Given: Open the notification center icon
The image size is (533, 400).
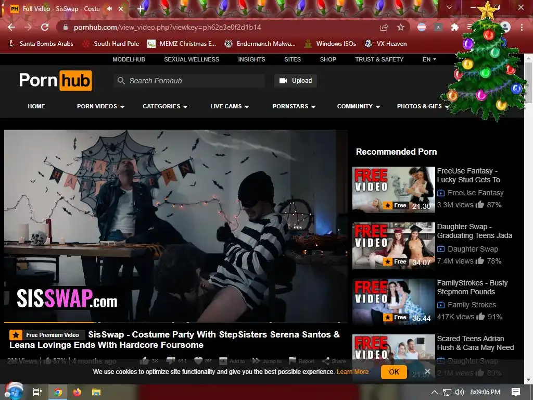Looking at the screenshot, I should tap(516, 392).
